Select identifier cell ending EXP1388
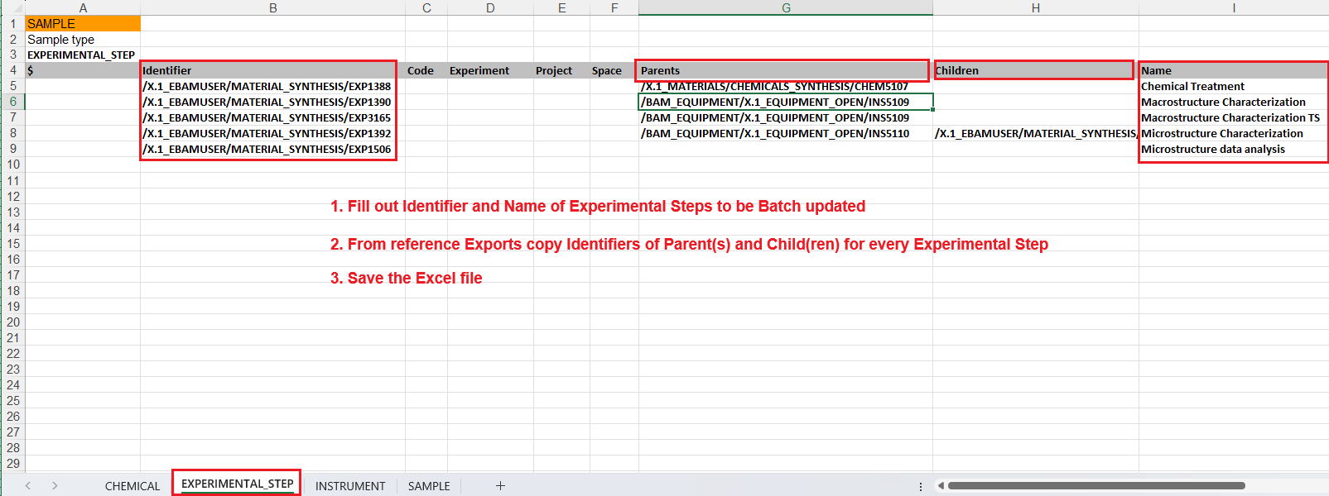Viewport: 1329px width, 496px height. point(273,86)
